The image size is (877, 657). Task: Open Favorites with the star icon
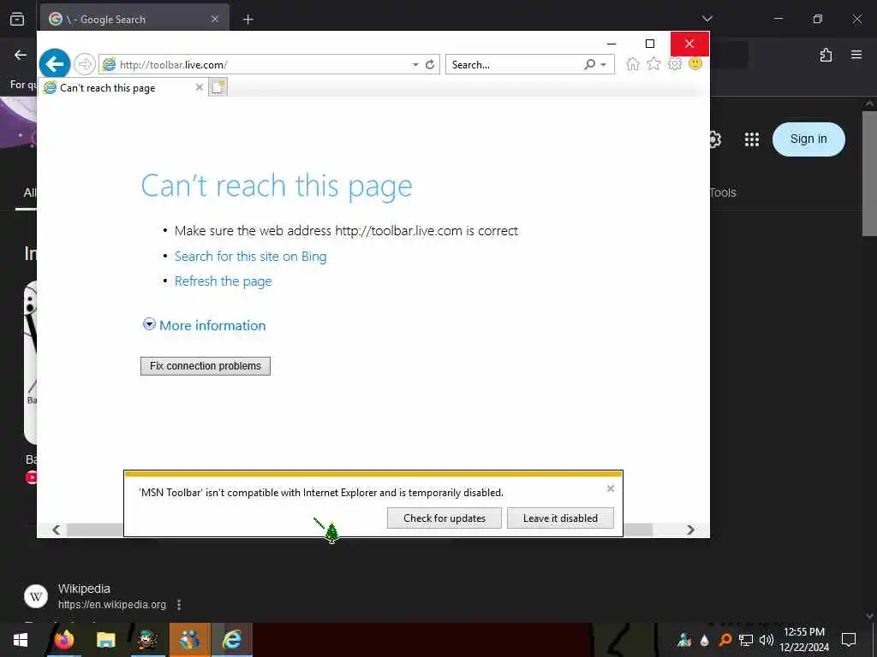653,63
